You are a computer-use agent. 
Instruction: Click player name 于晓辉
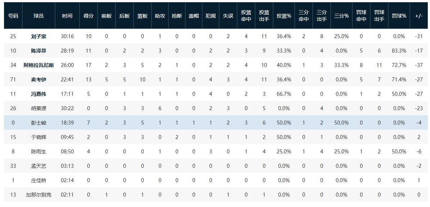(x=39, y=137)
